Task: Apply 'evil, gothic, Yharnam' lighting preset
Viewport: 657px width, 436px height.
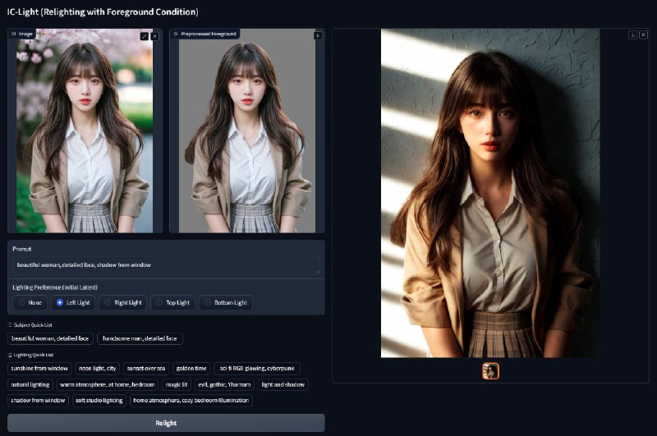Action: coord(224,384)
